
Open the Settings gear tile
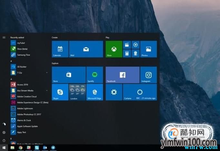[x=114, y=92]
